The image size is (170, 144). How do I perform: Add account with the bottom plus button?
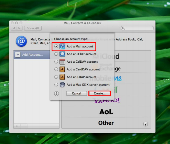(x=17, y=126)
